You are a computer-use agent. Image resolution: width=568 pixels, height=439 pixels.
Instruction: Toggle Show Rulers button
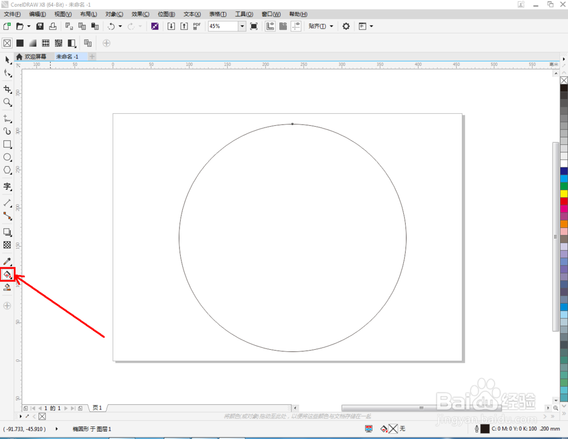[x=270, y=26]
